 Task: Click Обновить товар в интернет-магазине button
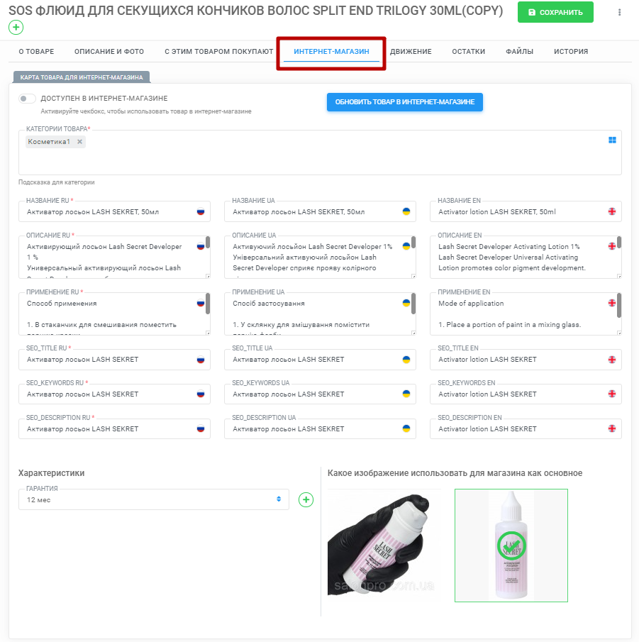404,102
